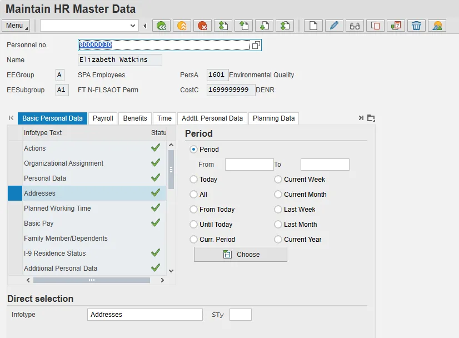This screenshot has height=338, width=459.
Task: Click the Create (blank page) icon
Action: [x=313, y=26]
